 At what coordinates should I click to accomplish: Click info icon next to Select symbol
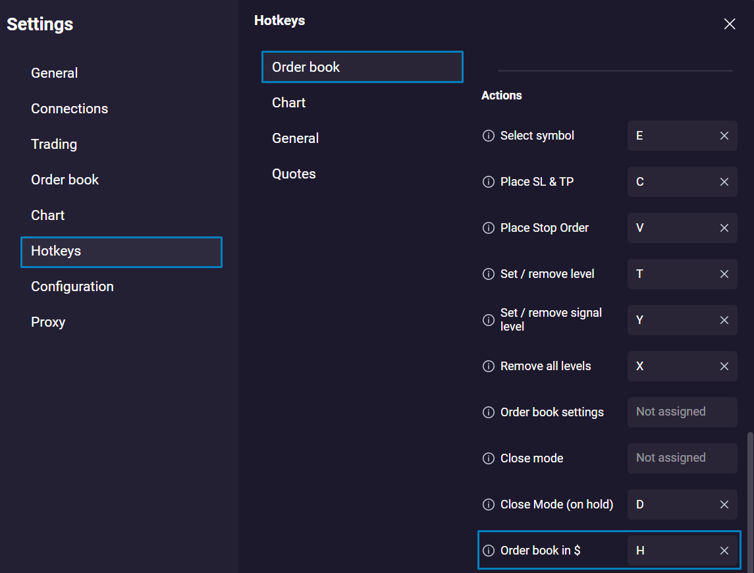point(488,136)
